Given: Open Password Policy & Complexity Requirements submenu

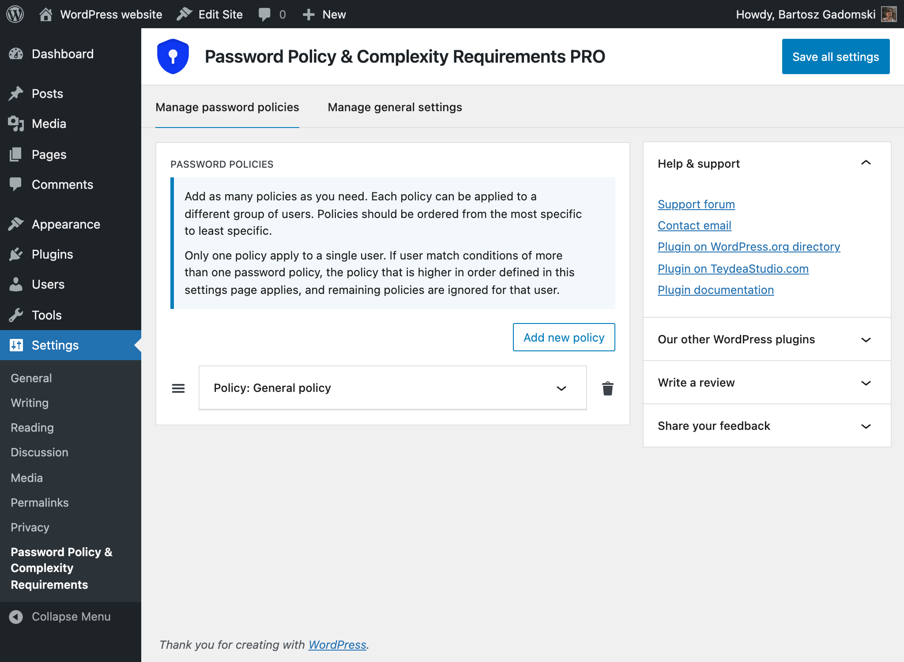Looking at the screenshot, I should 62,568.
